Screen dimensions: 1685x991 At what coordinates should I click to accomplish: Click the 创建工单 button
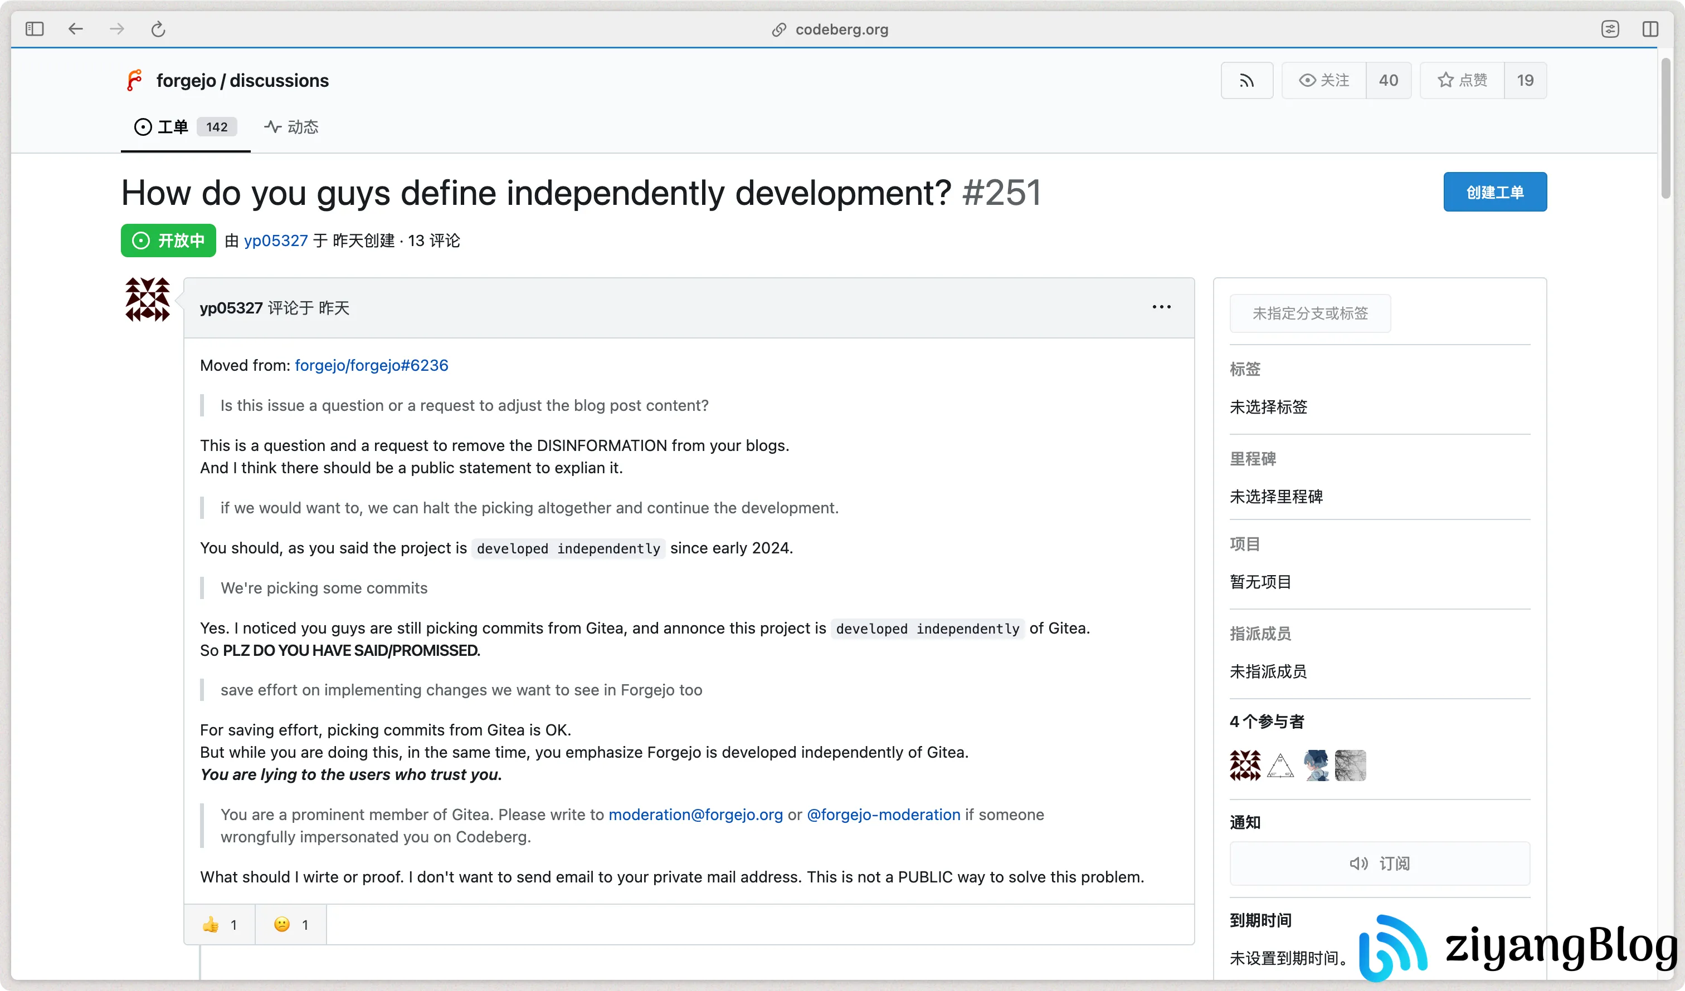click(x=1494, y=192)
